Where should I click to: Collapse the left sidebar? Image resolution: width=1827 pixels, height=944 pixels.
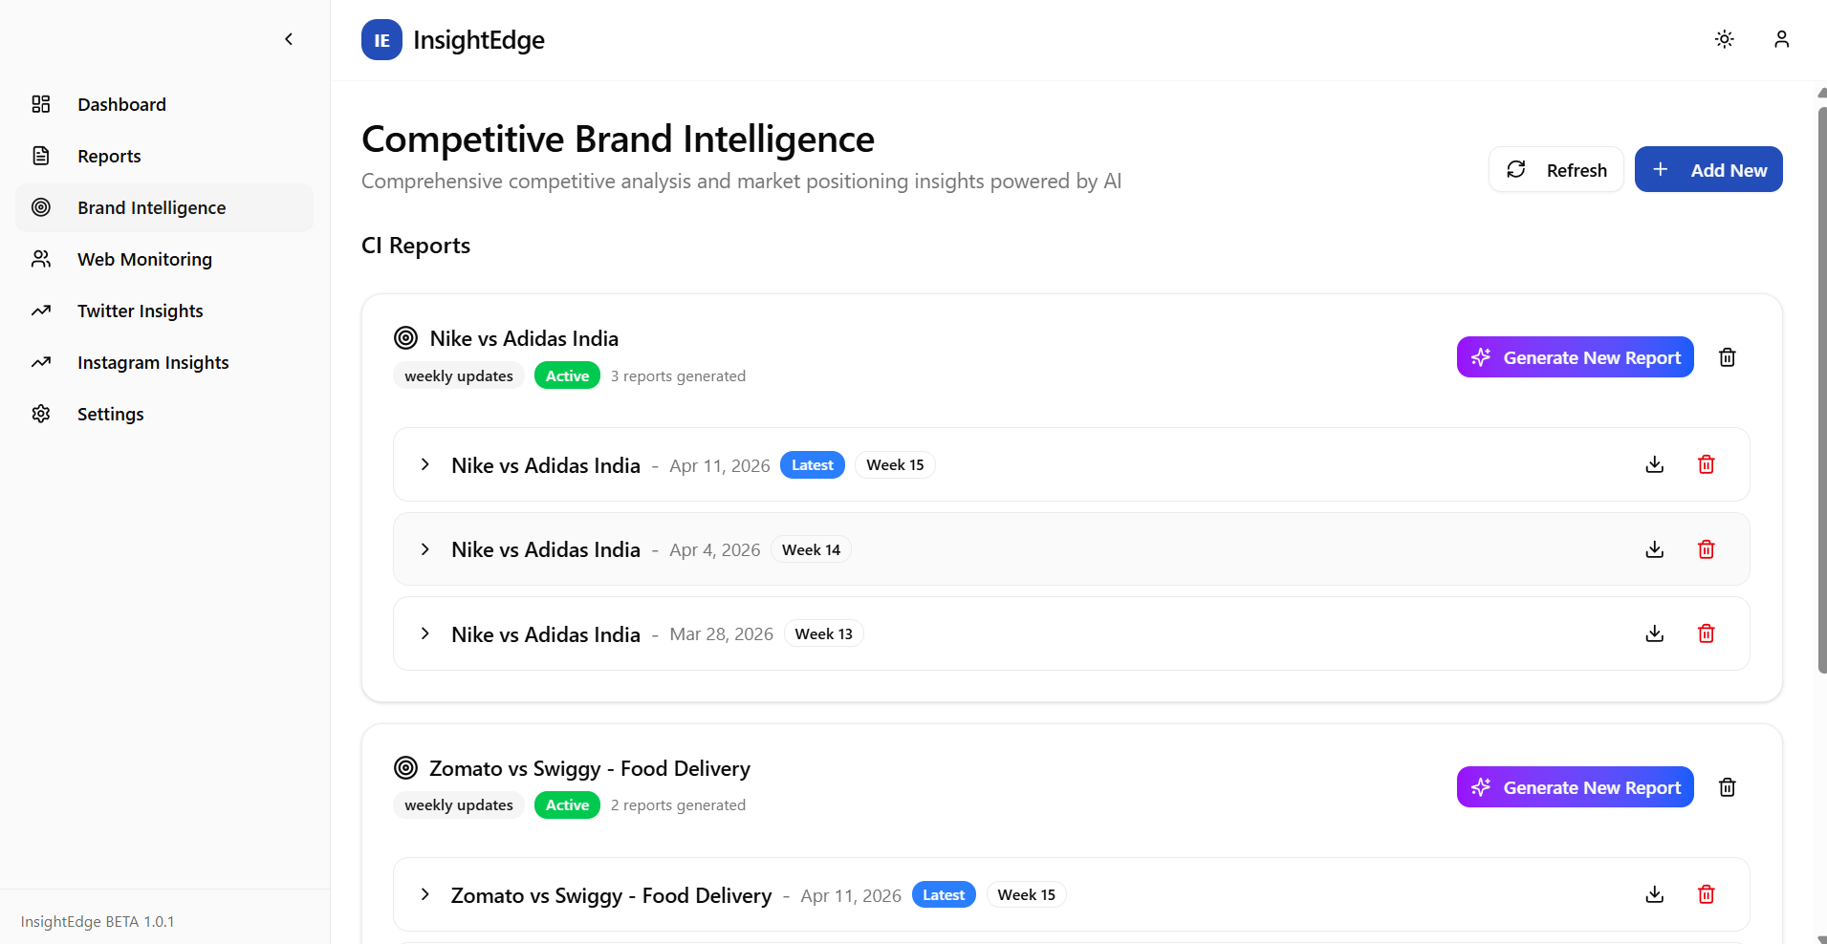click(x=289, y=39)
